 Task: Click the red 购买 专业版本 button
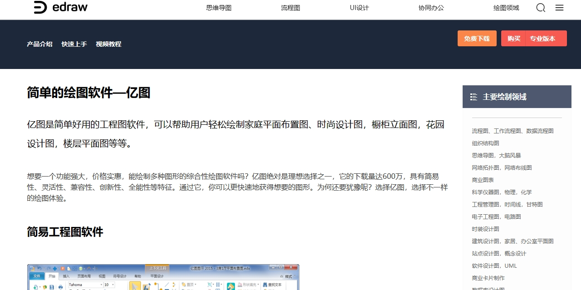coord(534,39)
